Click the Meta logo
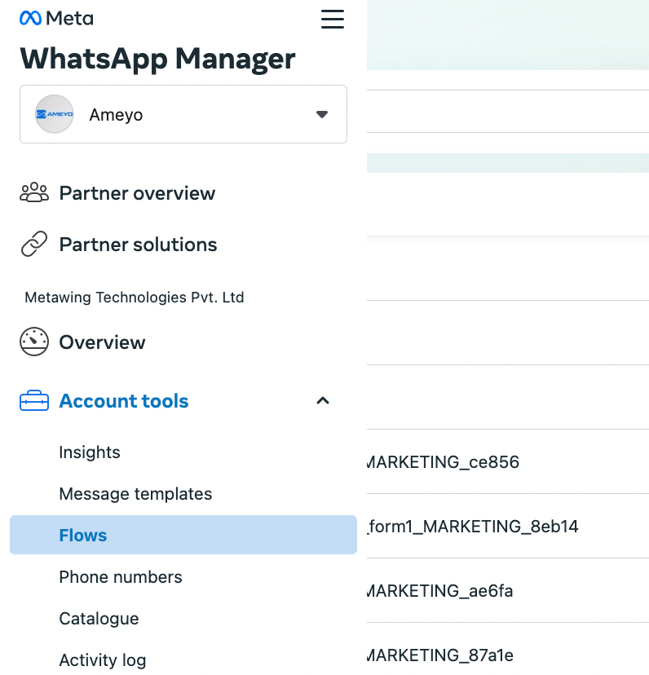 [x=56, y=18]
